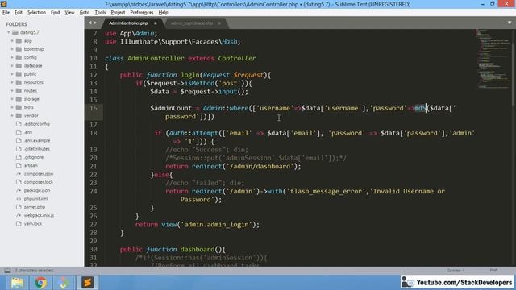Switch to AdminController.php tab
The image size is (516, 290).
[128, 23]
